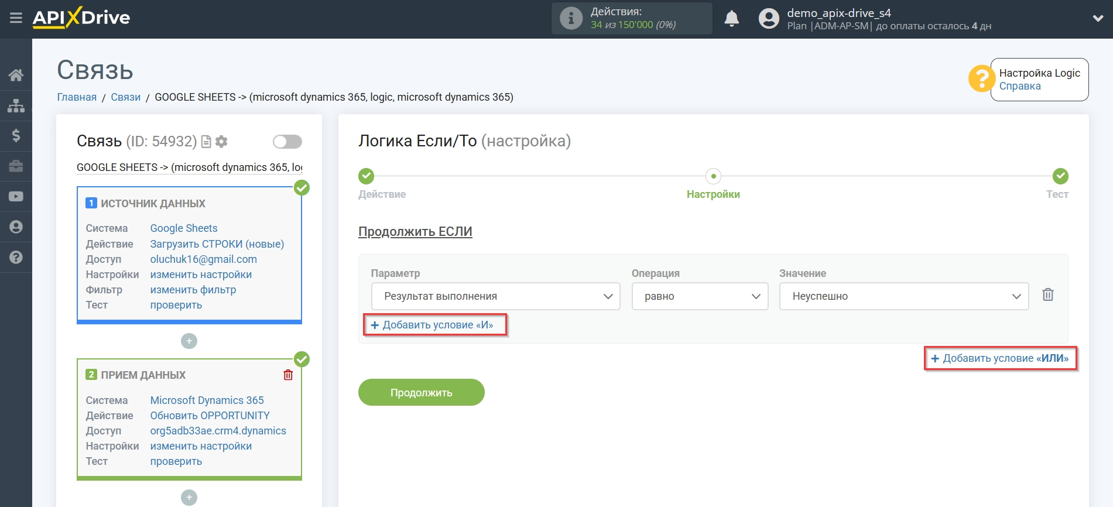Click Добавить условие «И»
This screenshot has height=507, width=1113.
click(x=432, y=325)
